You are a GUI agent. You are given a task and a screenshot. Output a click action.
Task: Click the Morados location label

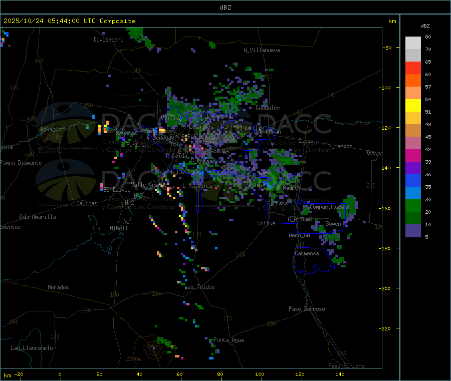pyautogui.click(x=58, y=287)
